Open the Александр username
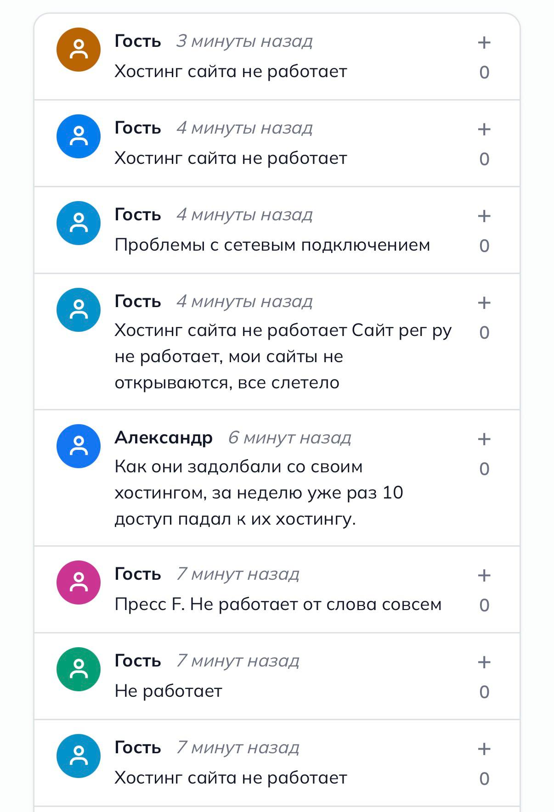This screenshot has height=812, width=554. coord(164,437)
